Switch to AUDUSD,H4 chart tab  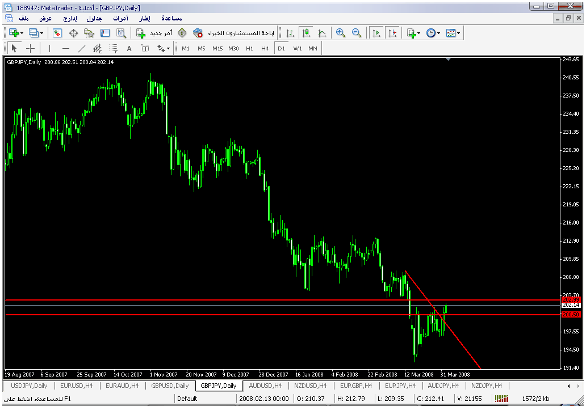click(x=265, y=386)
